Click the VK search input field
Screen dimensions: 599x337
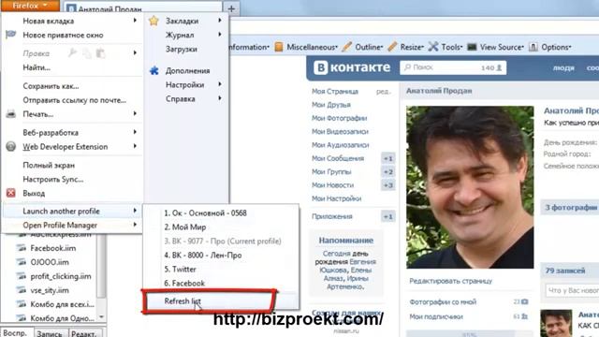453,67
